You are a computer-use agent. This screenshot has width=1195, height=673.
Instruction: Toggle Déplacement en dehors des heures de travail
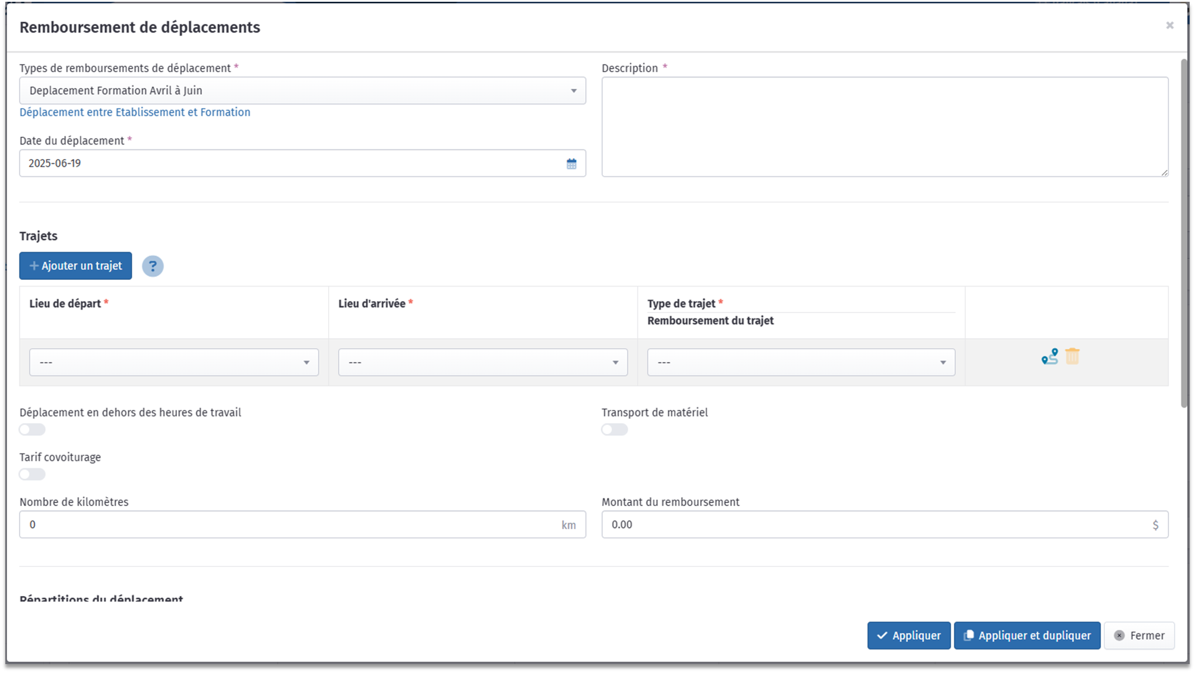(x=32, y=430)
